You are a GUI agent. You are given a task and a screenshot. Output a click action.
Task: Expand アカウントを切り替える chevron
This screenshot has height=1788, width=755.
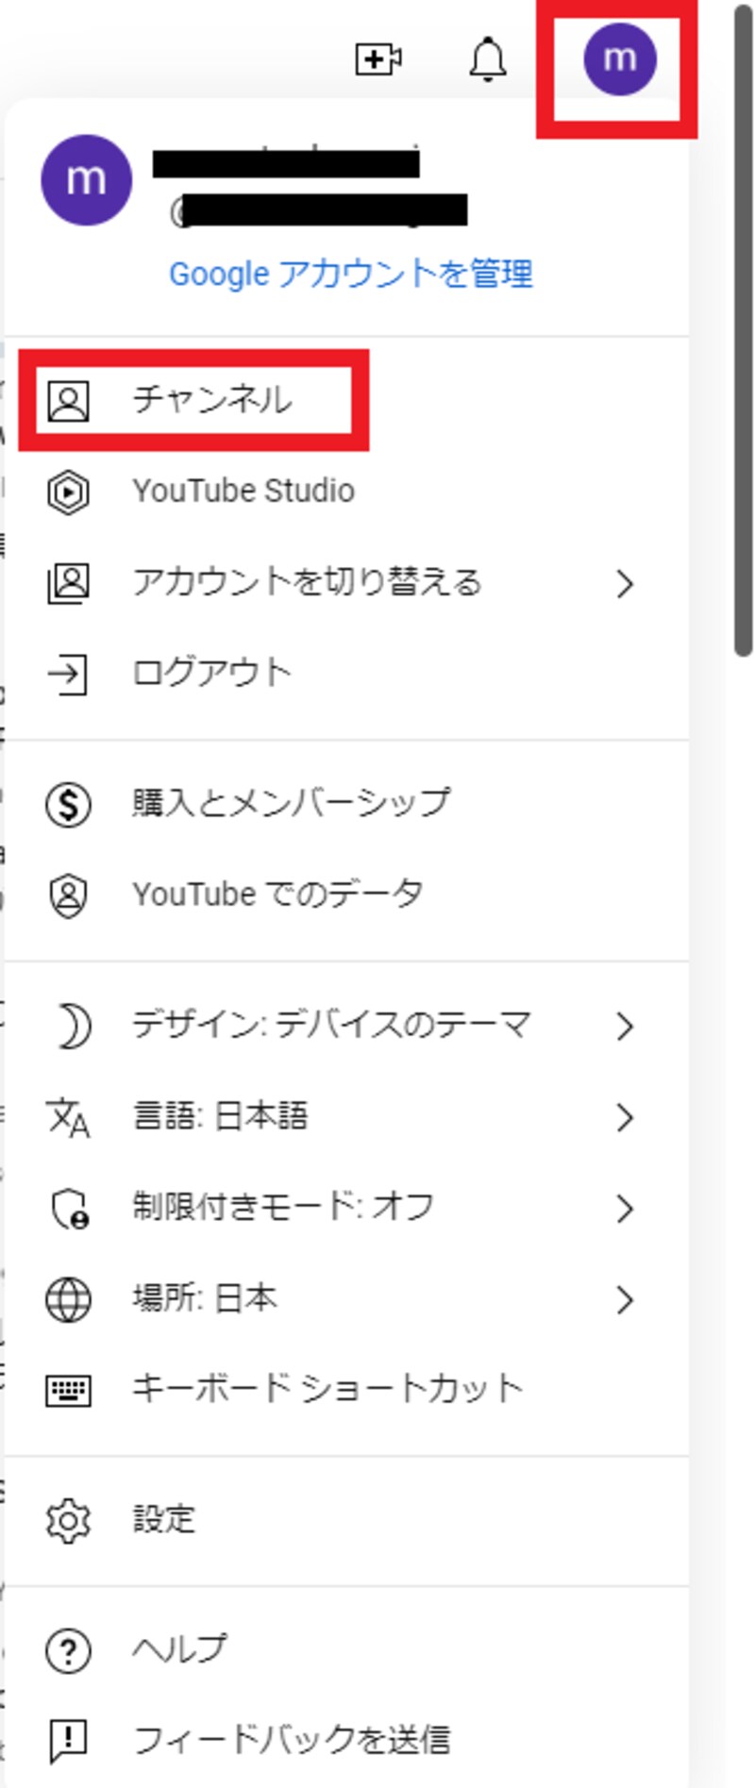(624, 583)
